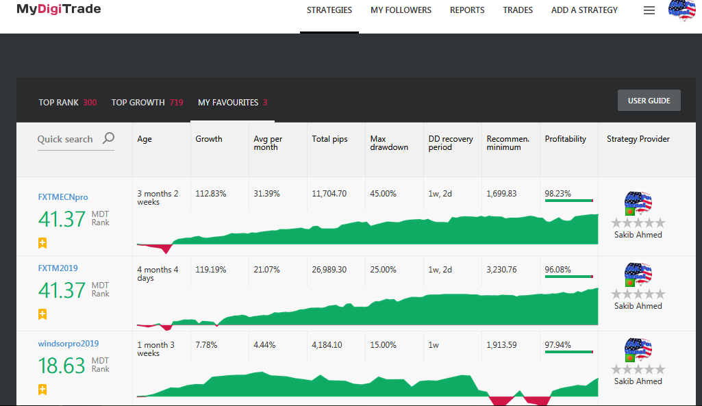702x406 pixels.
Task: Toggle favourite bookmark icon for FXTM2019
Action: click(42, 314)
